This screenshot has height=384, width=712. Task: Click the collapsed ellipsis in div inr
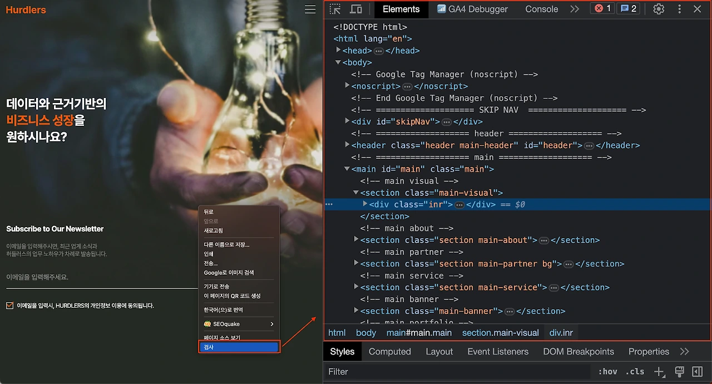459,205
